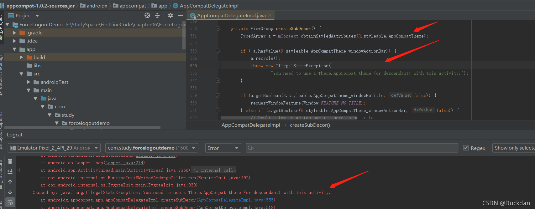
Task: Fold the if block at line 559
Action: click(218, 95)
